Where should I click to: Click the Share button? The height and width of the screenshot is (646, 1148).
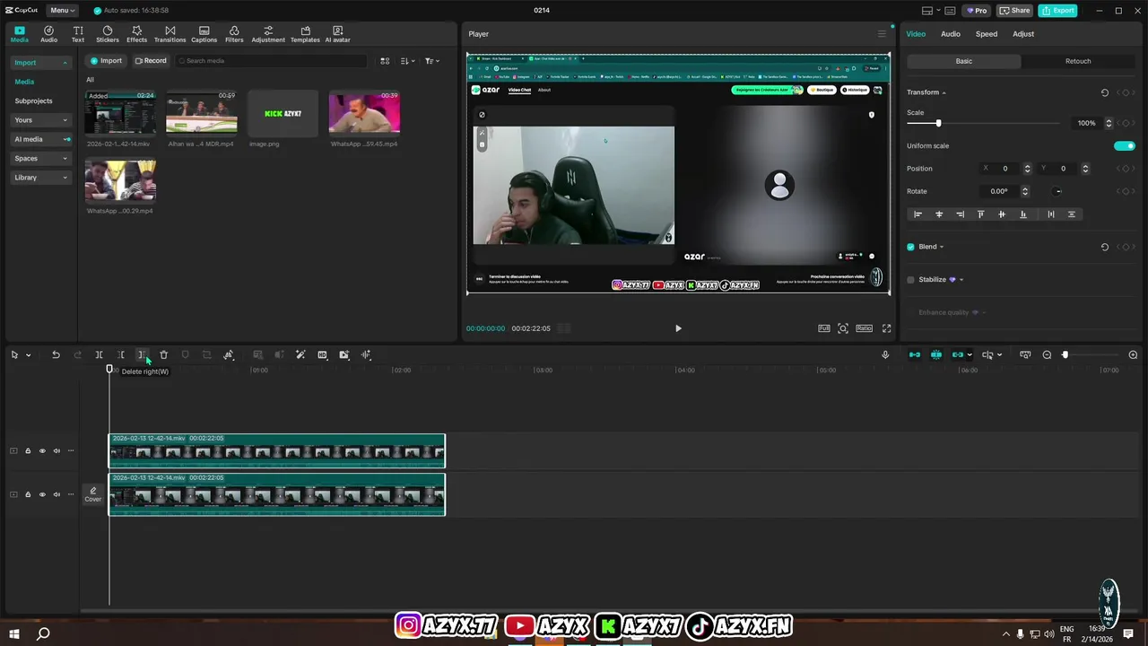pos(1015,11)
